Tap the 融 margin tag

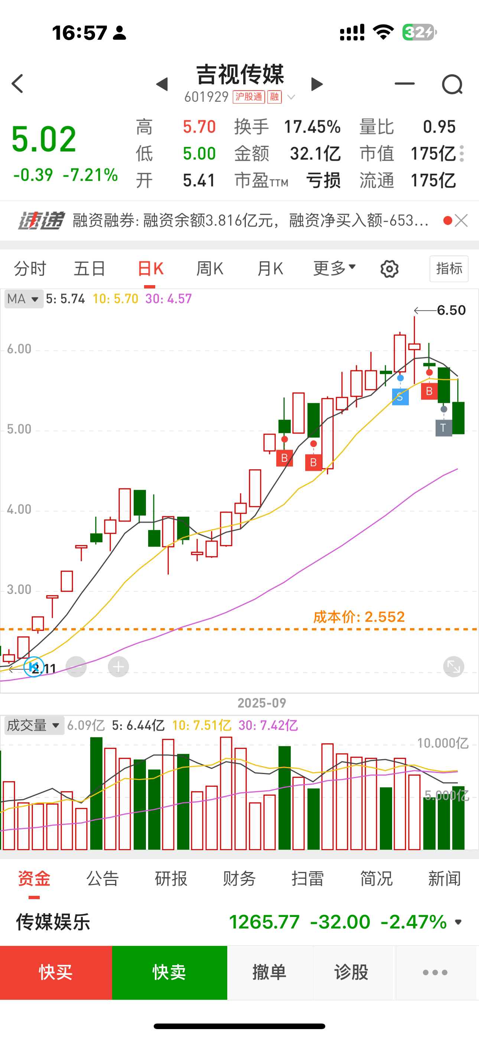(x=274, y=97)
